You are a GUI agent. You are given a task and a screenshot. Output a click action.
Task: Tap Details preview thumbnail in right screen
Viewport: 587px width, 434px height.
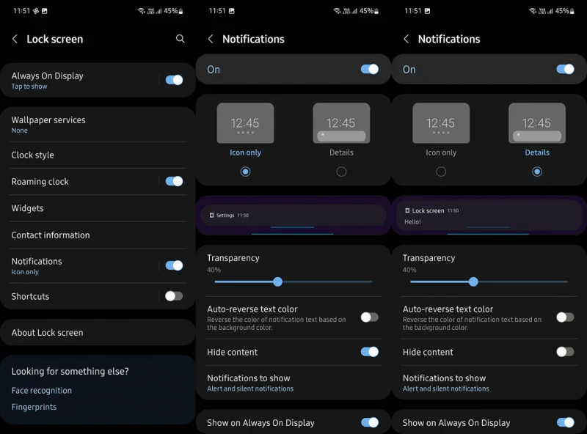(x=537, y=123)
